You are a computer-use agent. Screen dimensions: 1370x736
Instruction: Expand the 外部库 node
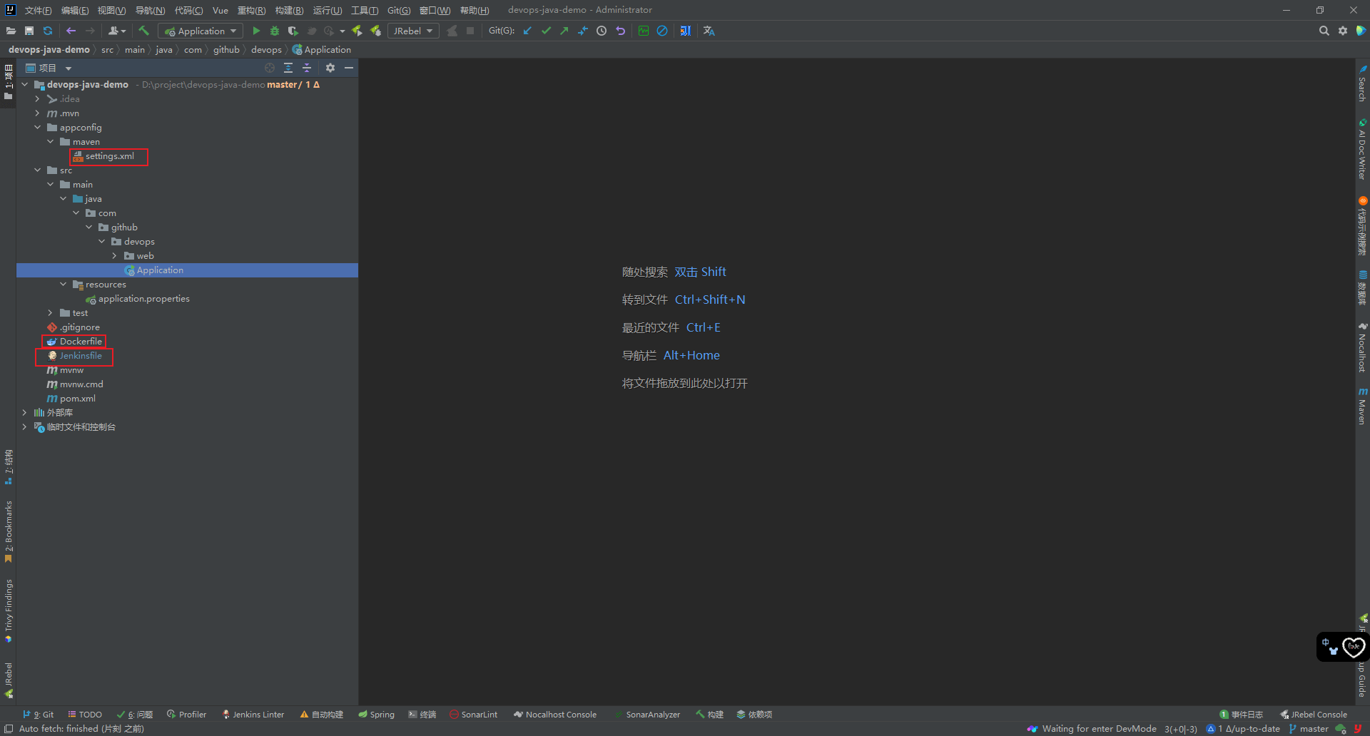click(24, 413)
